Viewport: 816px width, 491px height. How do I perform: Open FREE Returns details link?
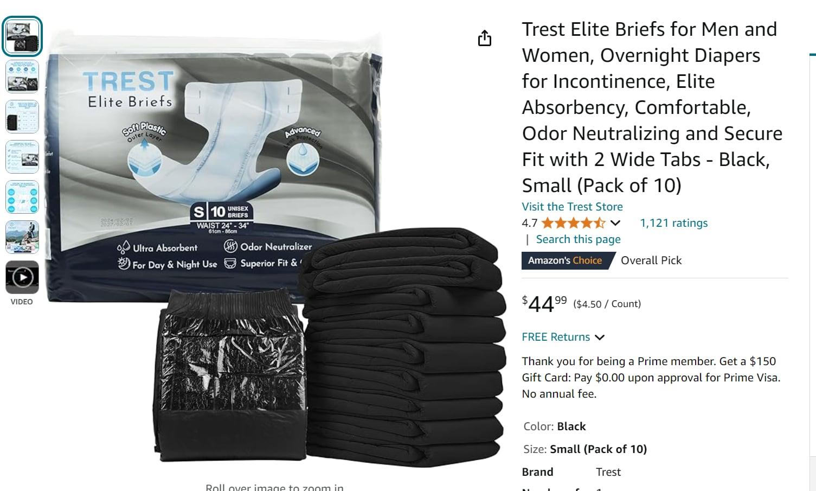click(x=556, y=337)
